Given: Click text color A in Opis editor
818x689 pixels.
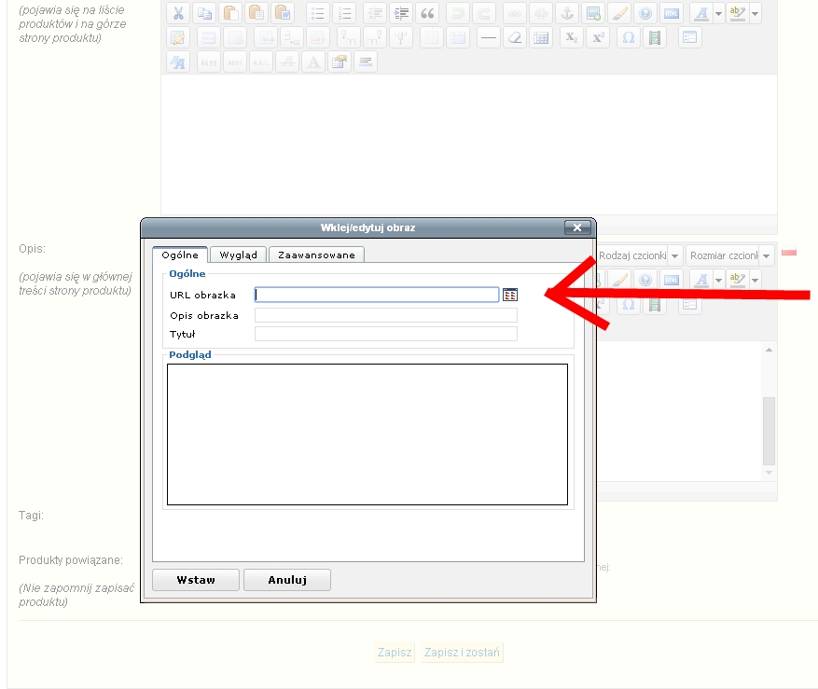Looking at the screenshot, I should (x=701, y=280).
